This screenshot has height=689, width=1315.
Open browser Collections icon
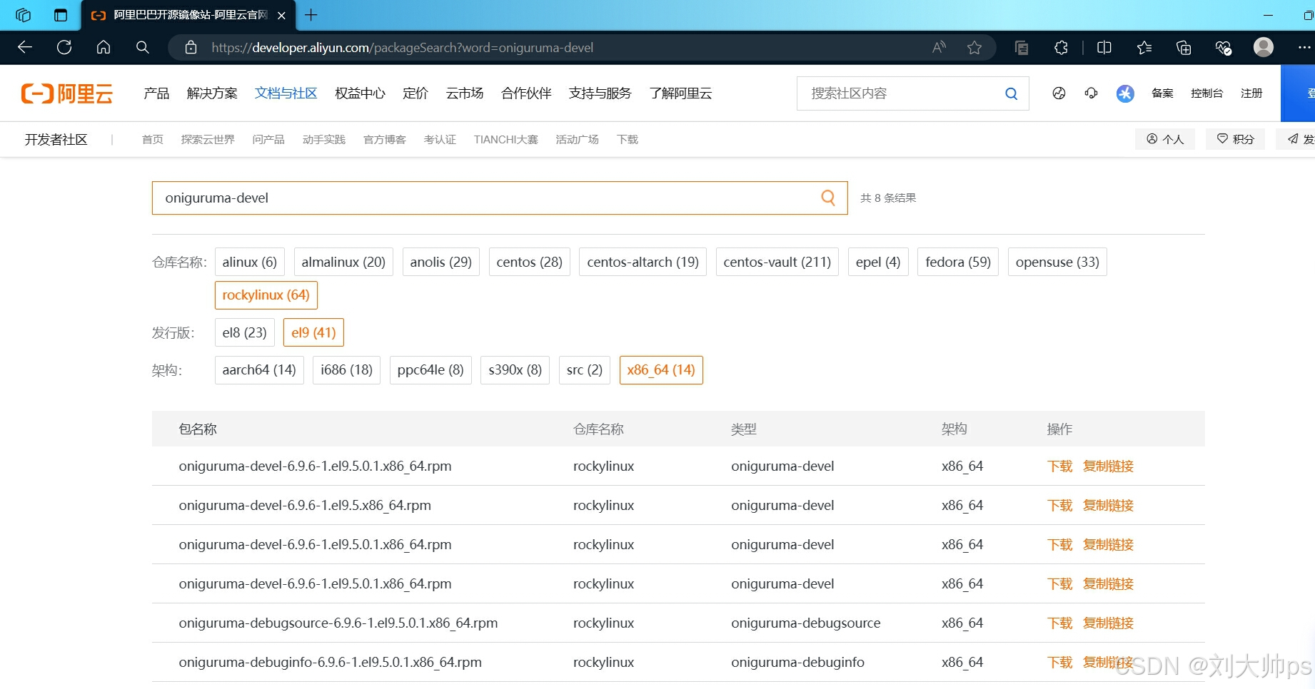[x=1184, y=48]
